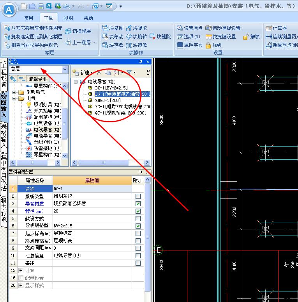The width and height of the screenshot is (298, 302).
Task: Click the pin icon of the 属性编辑器 panel
Action: [141, 172]
